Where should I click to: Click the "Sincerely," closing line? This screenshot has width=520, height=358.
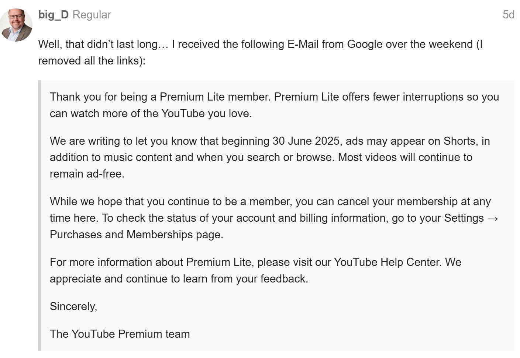pos(73,306)
